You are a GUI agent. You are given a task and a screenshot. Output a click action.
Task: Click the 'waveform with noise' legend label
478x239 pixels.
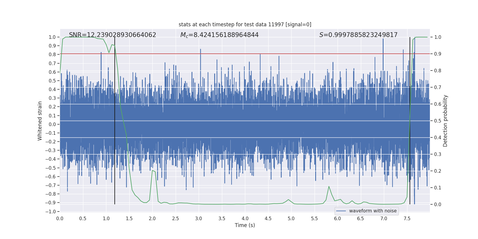pyautogui.click(x=373, y=211)
